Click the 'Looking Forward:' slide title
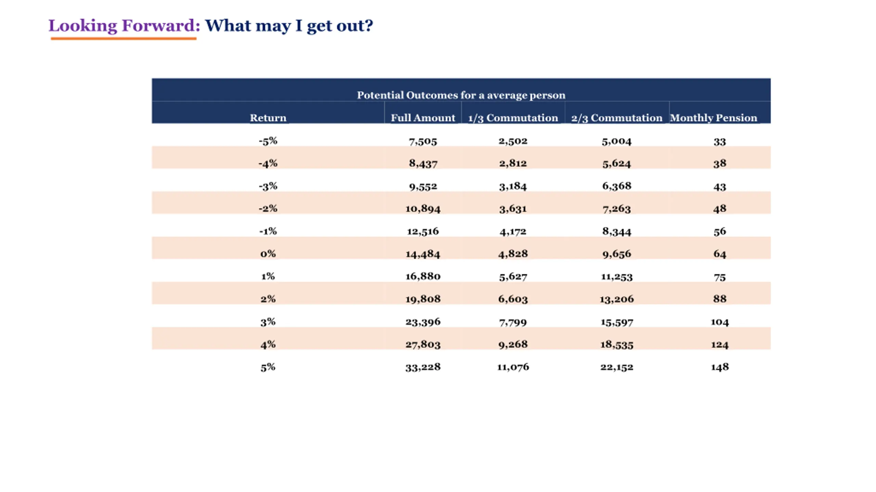Screen dimensions: 876x492 [x=124, y=26]
